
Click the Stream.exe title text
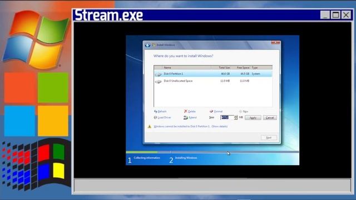109,15
